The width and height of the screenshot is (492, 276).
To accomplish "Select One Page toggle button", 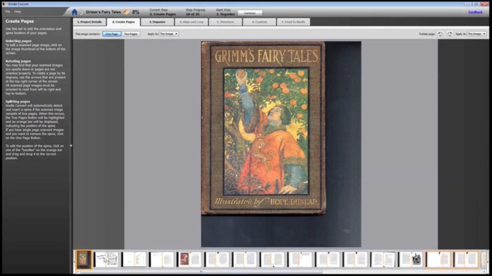I will tap(112, 34).
